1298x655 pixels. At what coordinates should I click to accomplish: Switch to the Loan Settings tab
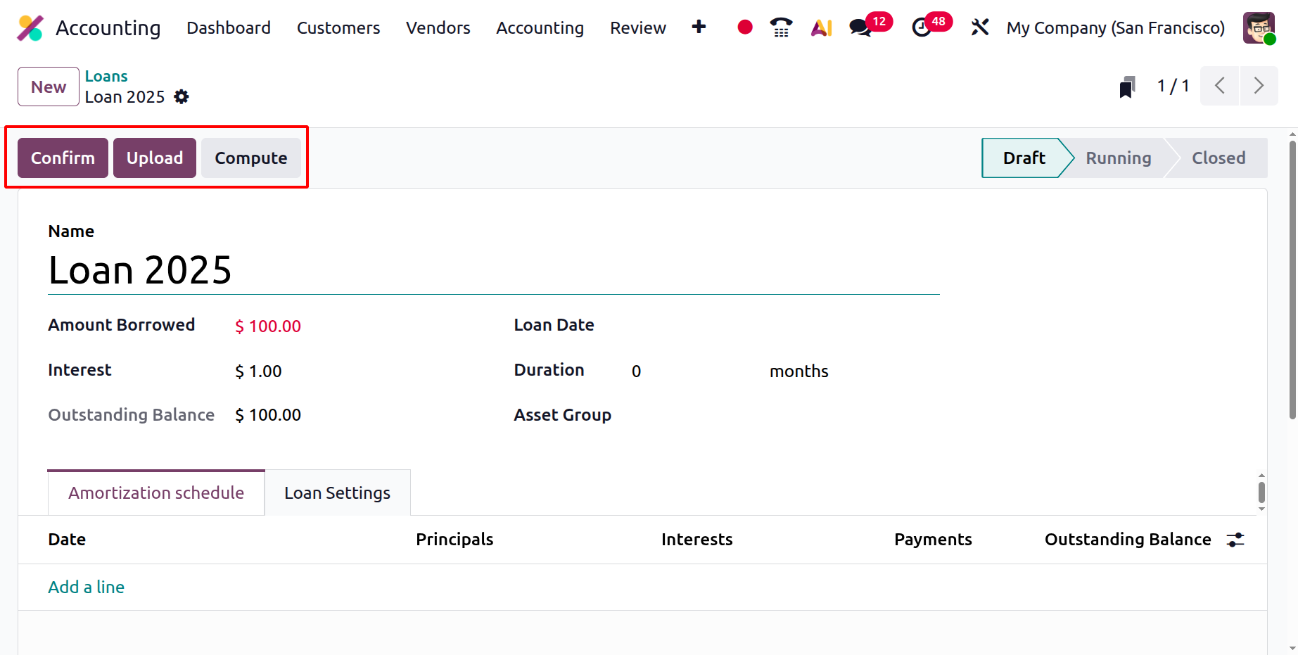click(337, 493)
